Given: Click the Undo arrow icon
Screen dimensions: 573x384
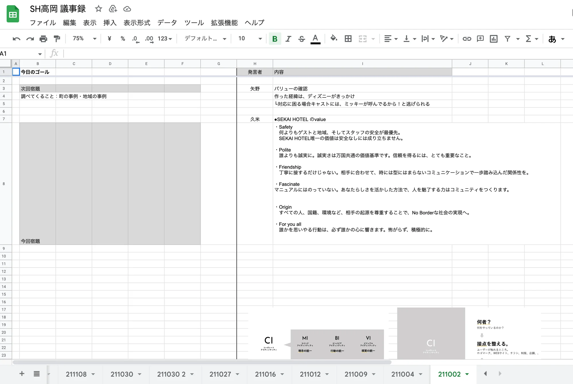Looking at the screenshot, I should [x=16, y=39].
